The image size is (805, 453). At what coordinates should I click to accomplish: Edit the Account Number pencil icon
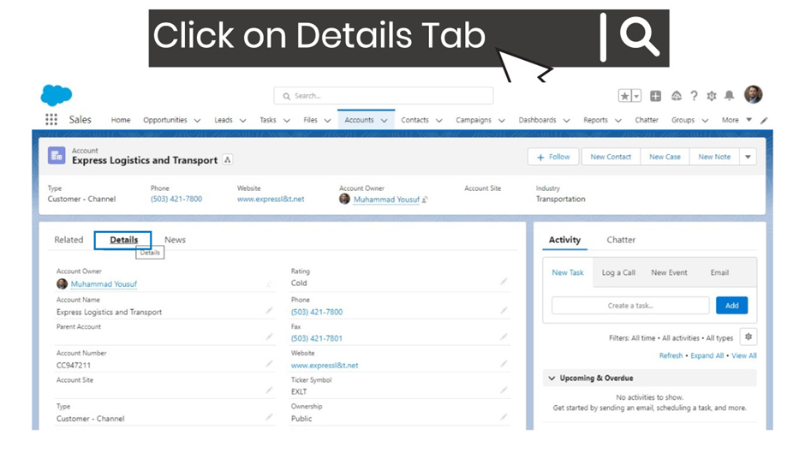pyautogui.click(x=269, y=364)
